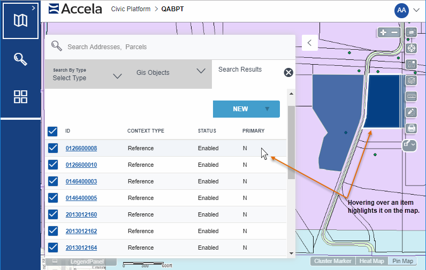Zoom out on the map
This screenshot has width=426, height=270.
pyautogui.click(x=394, y=33)
